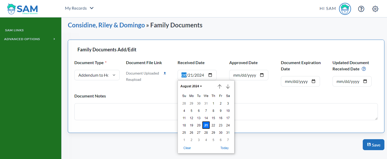Click the SAM logo in the header
Image resolution: width=387 pixels, height=159 pixels.
click(x=22, y=9)
